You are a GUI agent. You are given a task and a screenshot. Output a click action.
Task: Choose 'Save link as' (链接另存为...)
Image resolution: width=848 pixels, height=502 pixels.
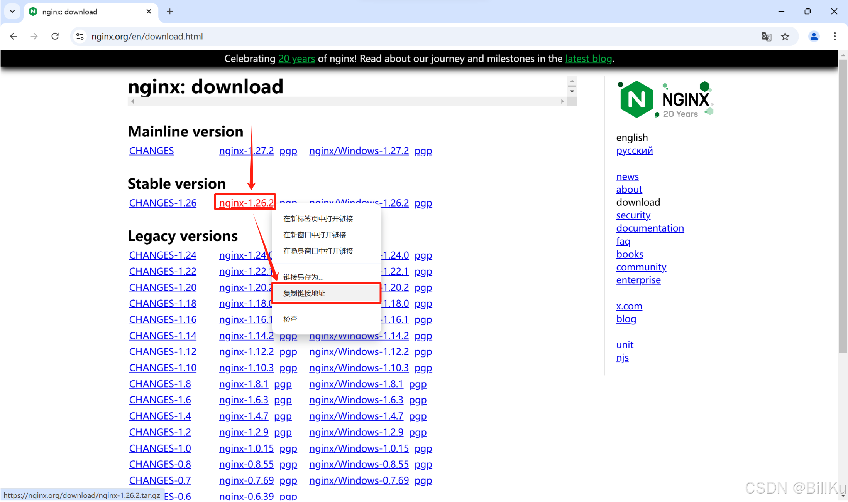tap(326, 277)
